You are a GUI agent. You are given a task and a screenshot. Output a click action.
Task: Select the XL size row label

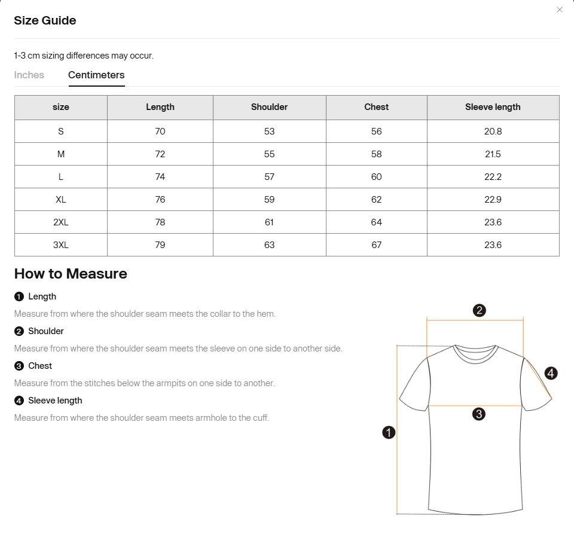[61, 200]
